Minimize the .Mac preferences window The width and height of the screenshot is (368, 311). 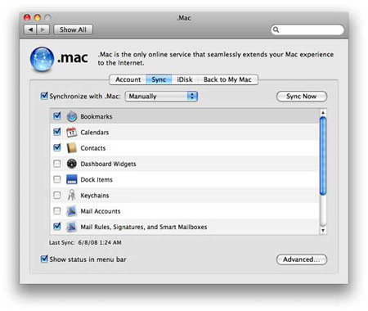coord(38,18)
